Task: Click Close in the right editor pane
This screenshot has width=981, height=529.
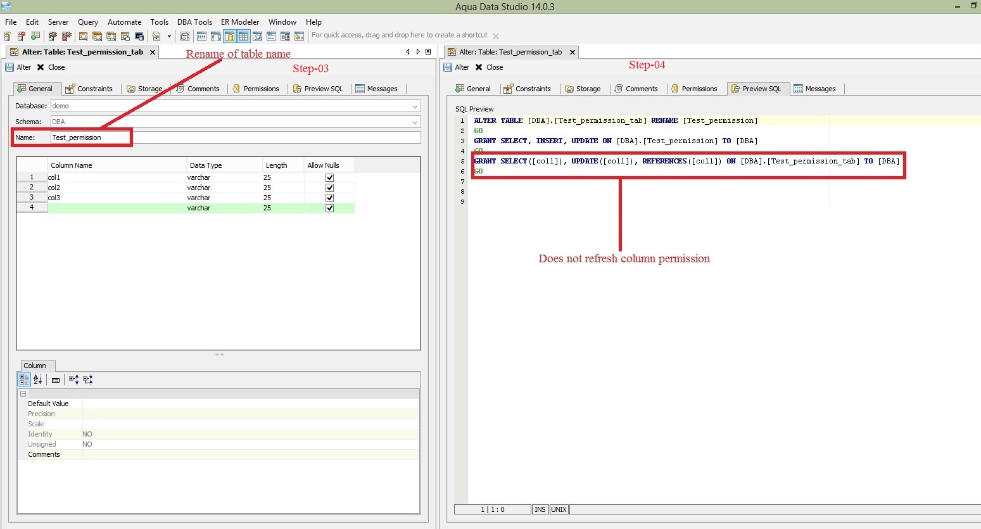Action: pyautogui.click(x=489, y=67)
